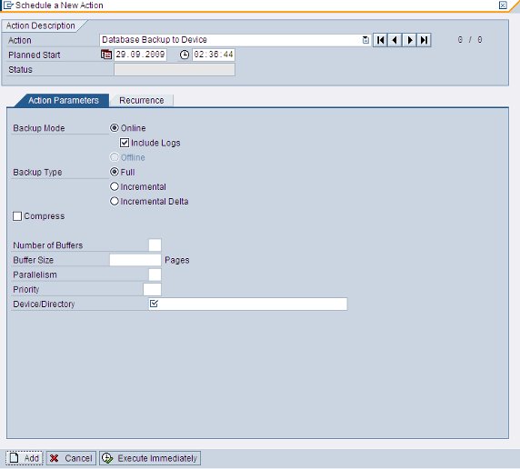
Task: Open the Planned Start calendar picker
Action: pyautogui.click(x=106, y=55)
